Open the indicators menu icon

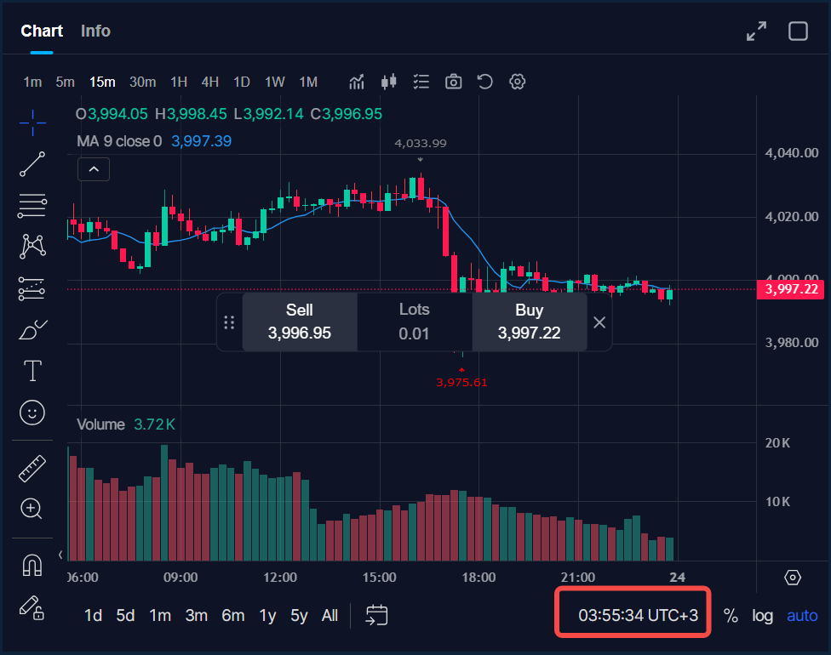(x=357, y=82)
